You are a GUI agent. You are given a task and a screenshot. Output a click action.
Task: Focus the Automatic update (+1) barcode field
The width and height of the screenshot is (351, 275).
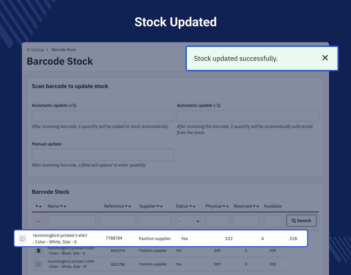(x=103, y=116)
